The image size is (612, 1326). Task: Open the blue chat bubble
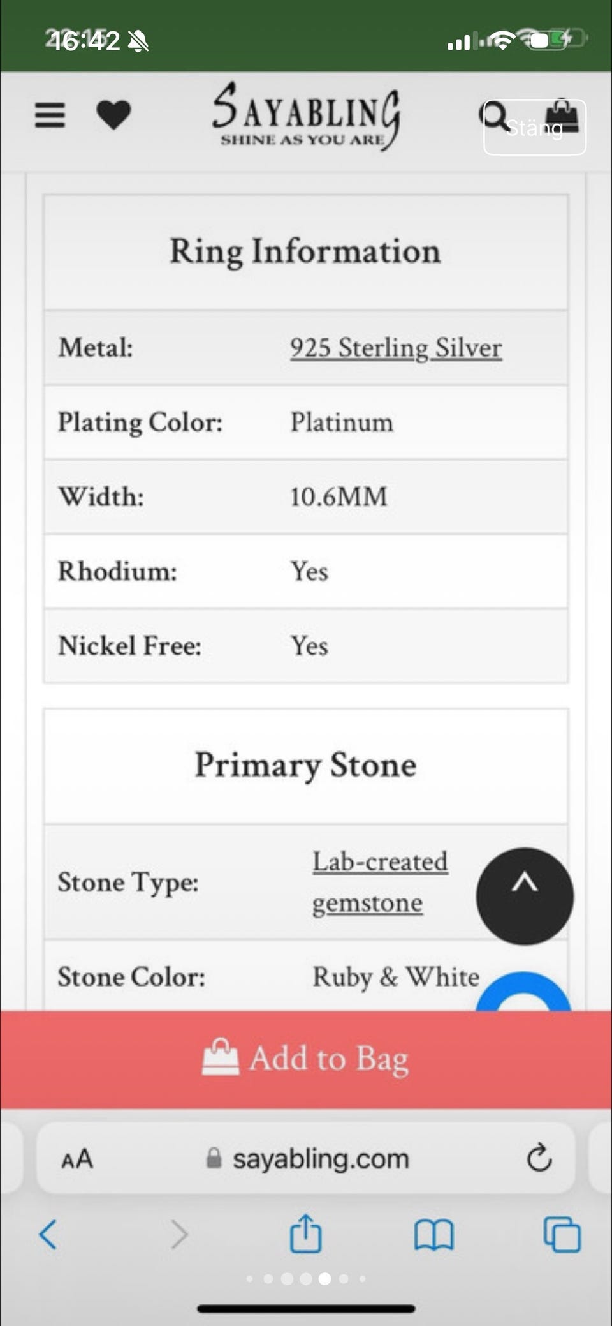point(524,994)
